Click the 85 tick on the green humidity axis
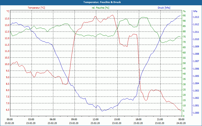The width and height of the screenshot is (202, 126). [184, 26]
